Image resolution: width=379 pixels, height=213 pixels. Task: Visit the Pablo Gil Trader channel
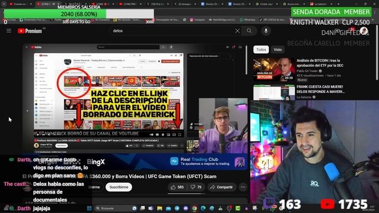pos(307,71)
